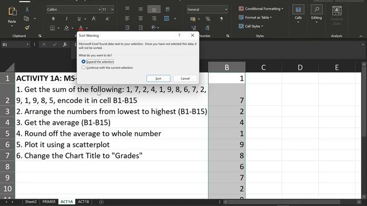The width and height of the screenshot is (367, 206).
Task: Click the Font Color A icon
Action: coord(81,28)
